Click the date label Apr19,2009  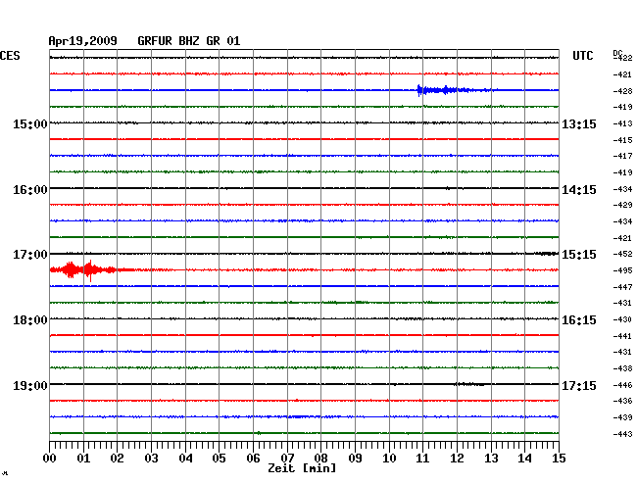click(83, 41)
